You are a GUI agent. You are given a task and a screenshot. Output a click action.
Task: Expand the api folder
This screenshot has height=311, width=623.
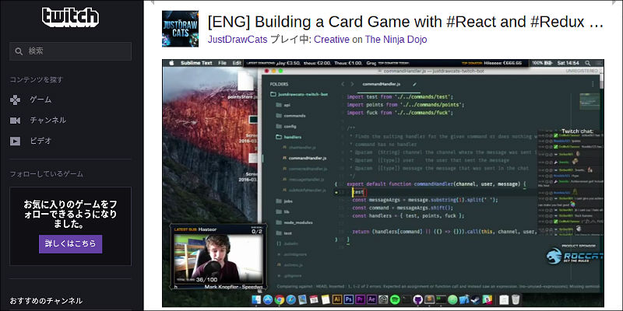[x=283, y=105]
